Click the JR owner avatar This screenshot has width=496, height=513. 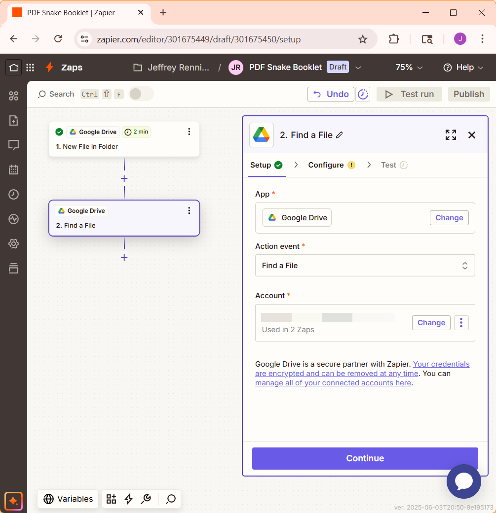click(x=235, y=68)
